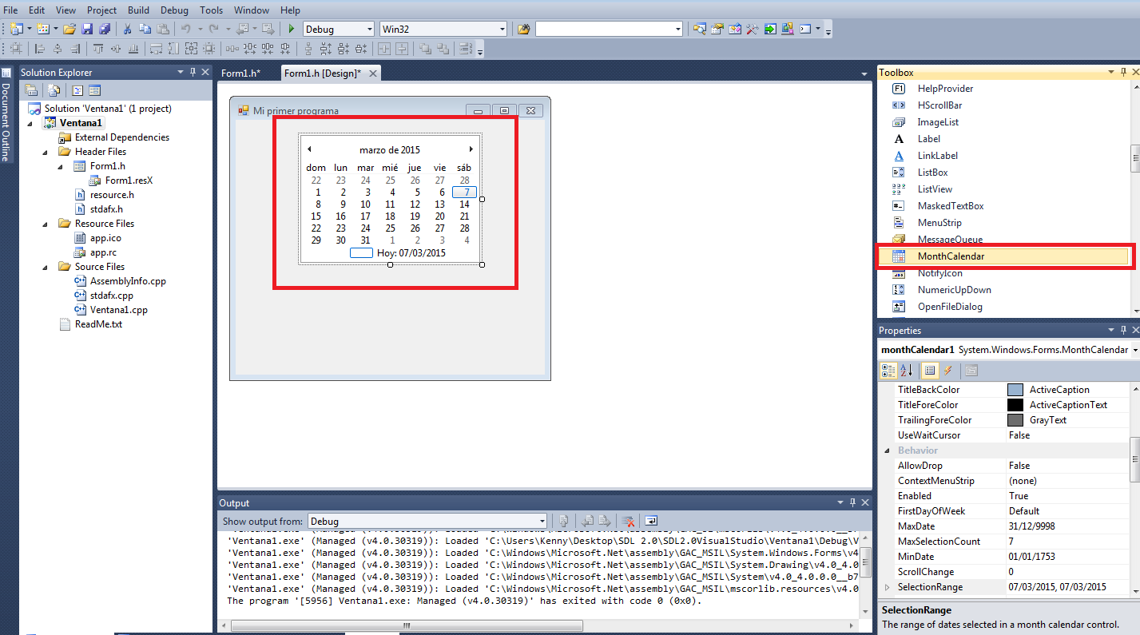1140x635 pixels.
Task: Click the Make Same Width icon
Action: pyautogui.click(x=156, y=49)
